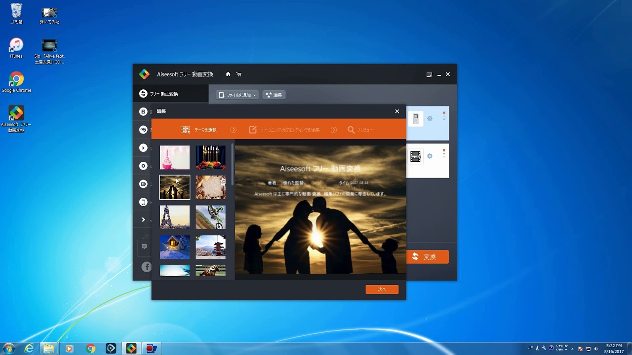Open the home icon in title bar
This screenshot has height=355, width=632.
pyautogui.click(x=228, y=74)
